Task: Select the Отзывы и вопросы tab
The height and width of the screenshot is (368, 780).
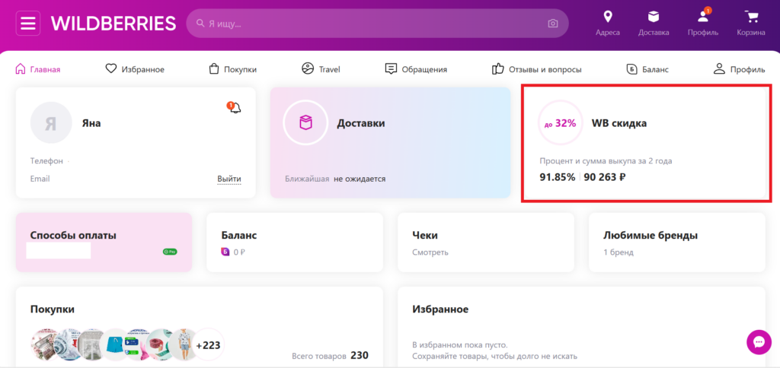Action: click(x=537, y=69)
